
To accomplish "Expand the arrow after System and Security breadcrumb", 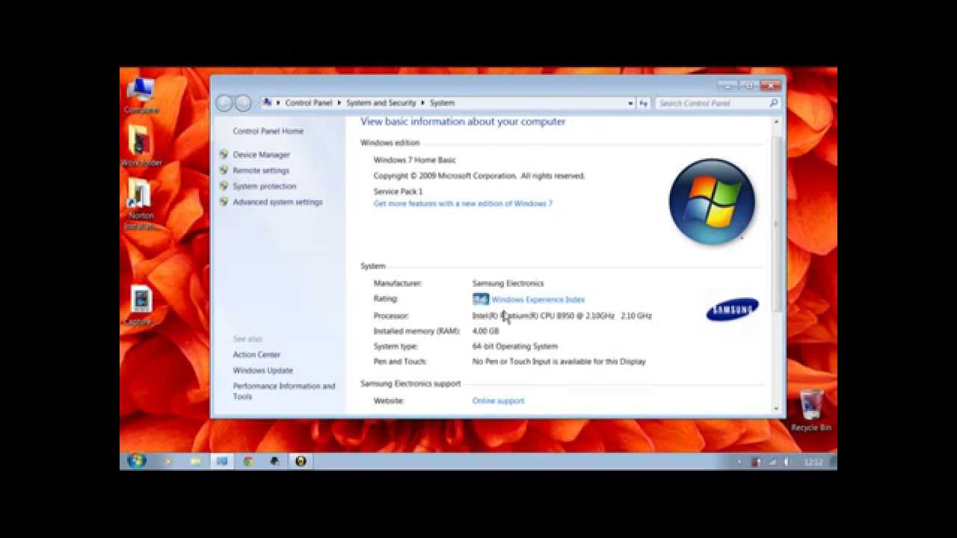I will click(x=422, y=103).
